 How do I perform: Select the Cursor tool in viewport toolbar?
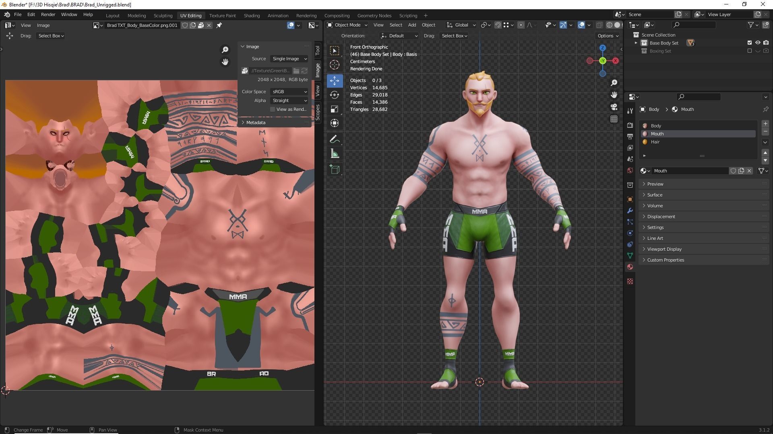click(335, 65)
